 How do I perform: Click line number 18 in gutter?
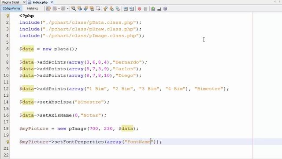6,129
